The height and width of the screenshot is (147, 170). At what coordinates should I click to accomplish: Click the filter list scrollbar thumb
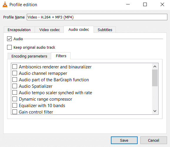click(x=155, y=78)
